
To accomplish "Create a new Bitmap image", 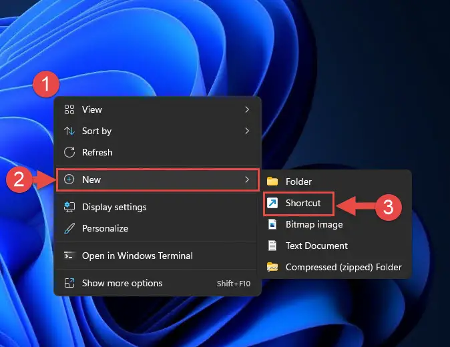I will (x=334, y=224).
